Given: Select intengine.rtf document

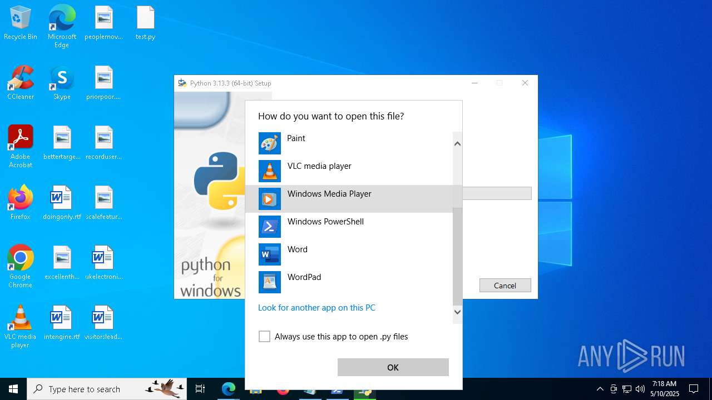Looking at the screenshot, I should (x=62, y=323).
